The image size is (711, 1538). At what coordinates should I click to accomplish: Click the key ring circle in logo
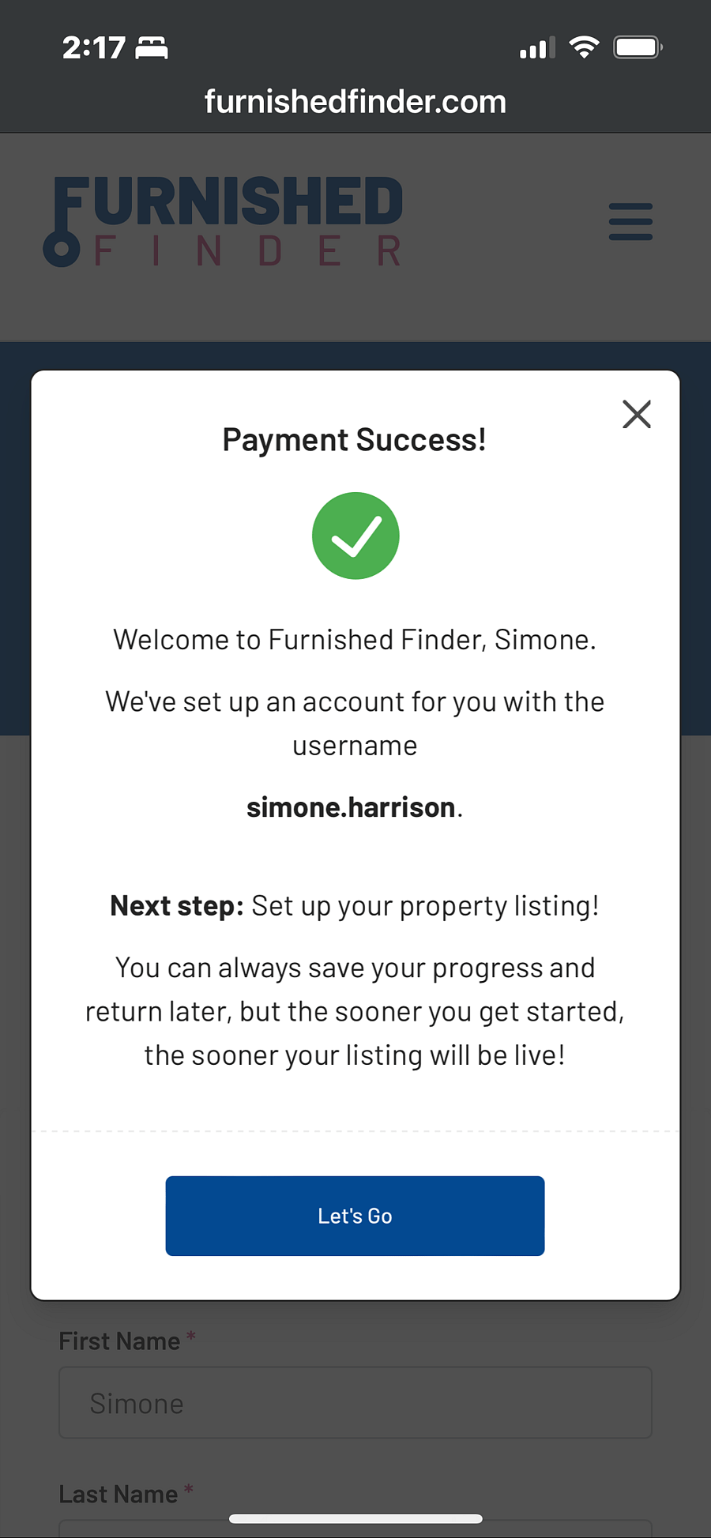pyautogui.click(x=61, y=250)
